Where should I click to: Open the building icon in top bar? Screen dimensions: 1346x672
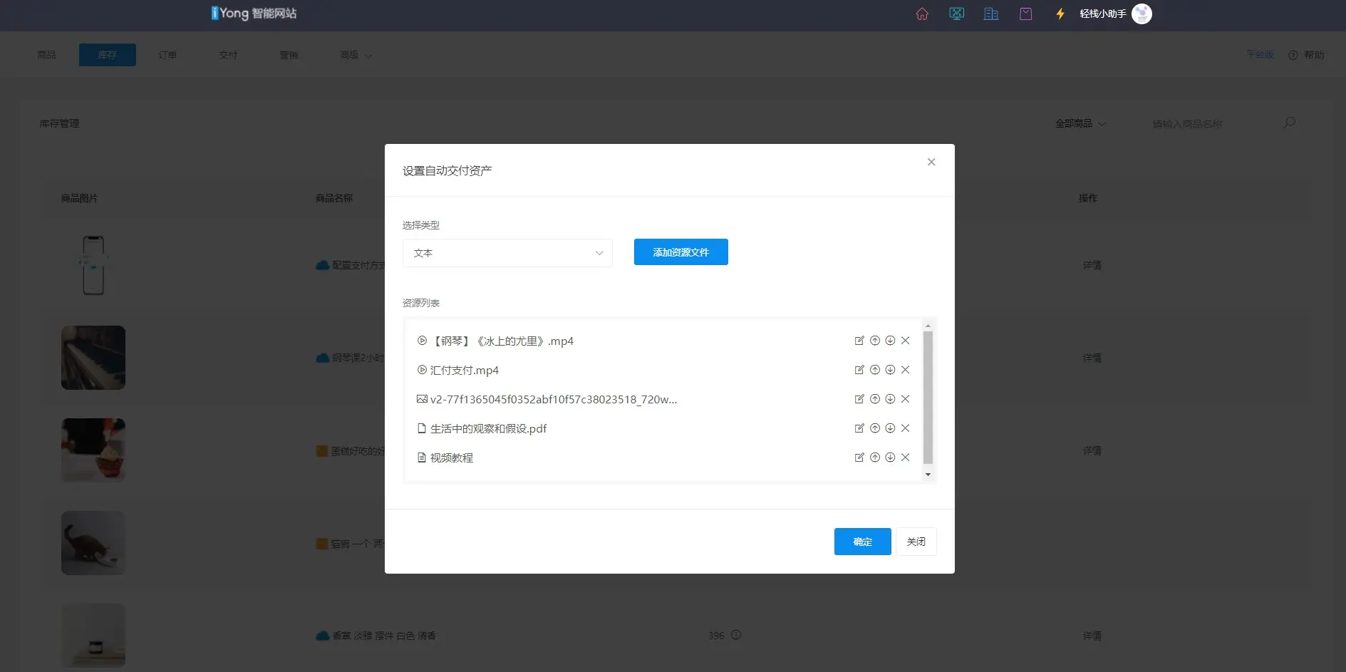991,14
